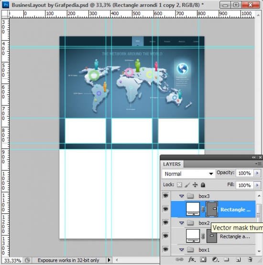Hide the box2 group
Screen dimensions: 263x265
[165, 222]
